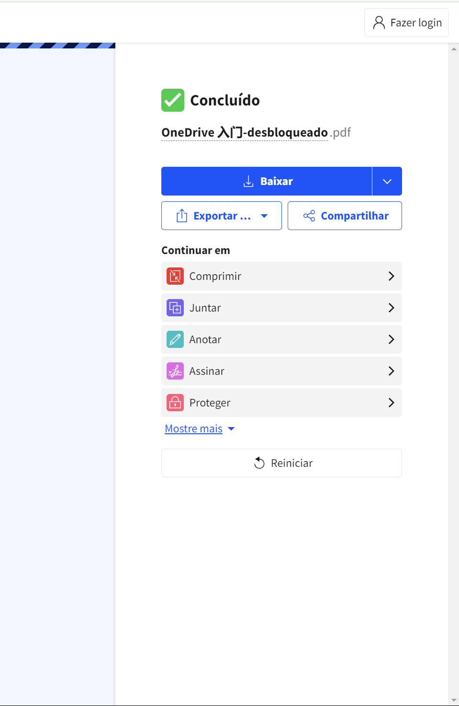Continue to the Assinar tool

coord(281,371)
